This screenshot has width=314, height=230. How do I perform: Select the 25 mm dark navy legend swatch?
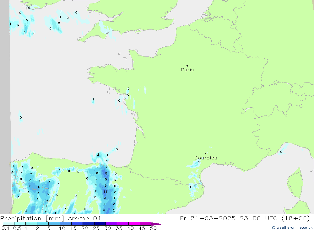coord(100,224)
